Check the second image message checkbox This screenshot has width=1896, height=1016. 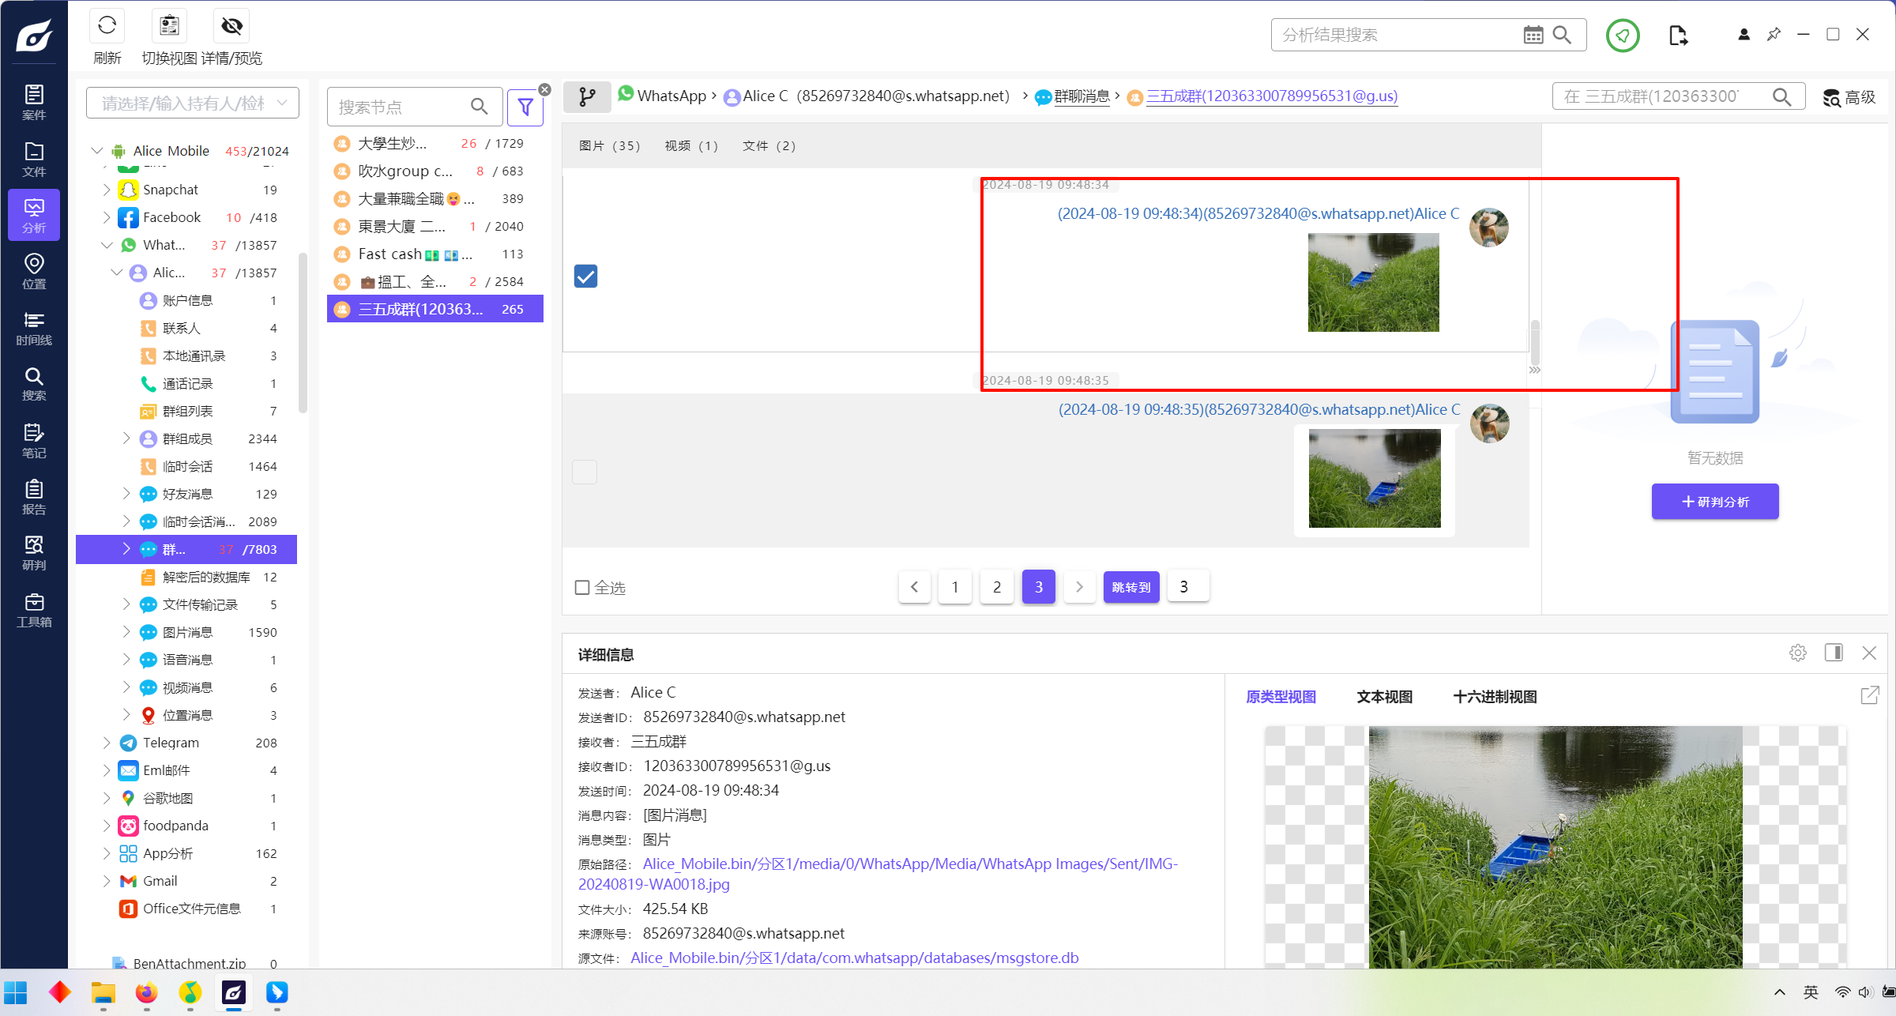coord(585,472)
